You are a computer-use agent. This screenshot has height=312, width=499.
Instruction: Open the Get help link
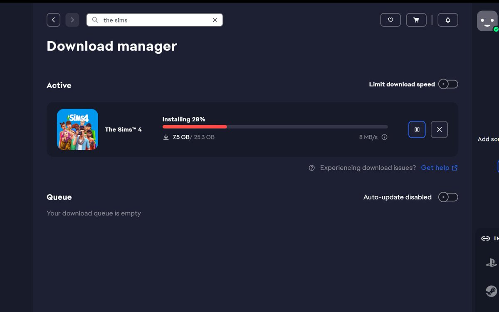[435, 168]
